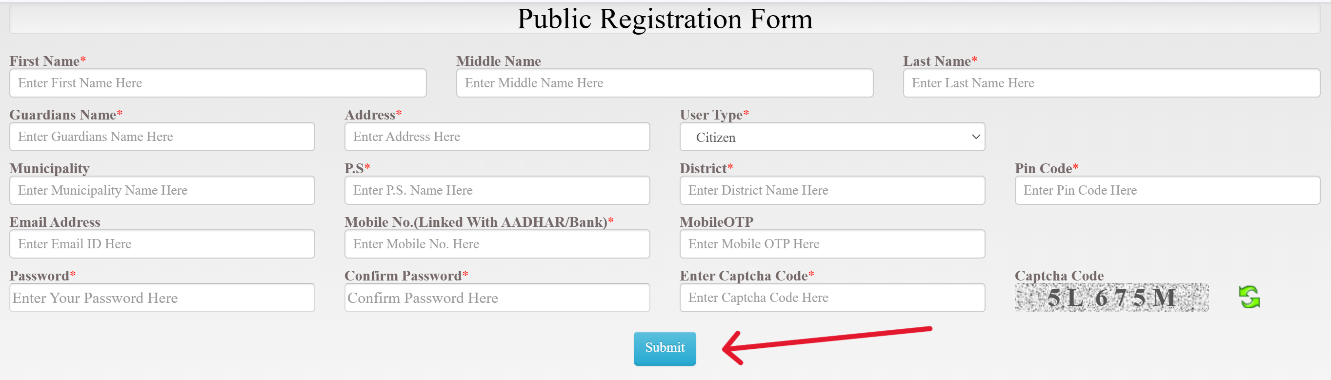Focus the Last Name field

pos(1112,82)
